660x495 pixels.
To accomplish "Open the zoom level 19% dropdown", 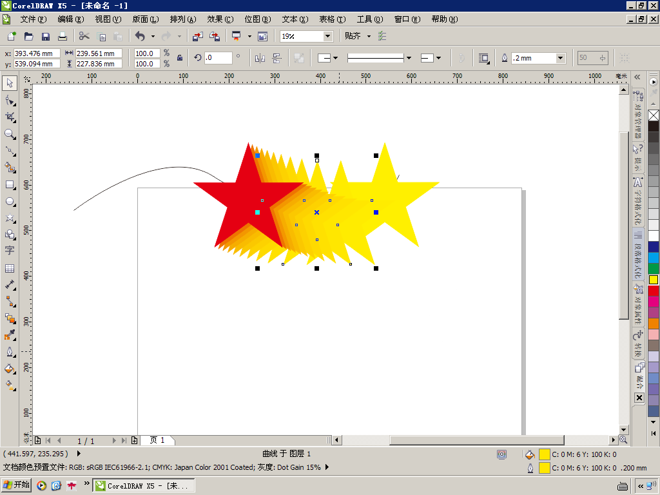I will click(327, 36).
